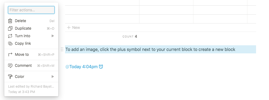
Task: Click the highlighted 'To add an image' text block
Action: tap(161, 49)
